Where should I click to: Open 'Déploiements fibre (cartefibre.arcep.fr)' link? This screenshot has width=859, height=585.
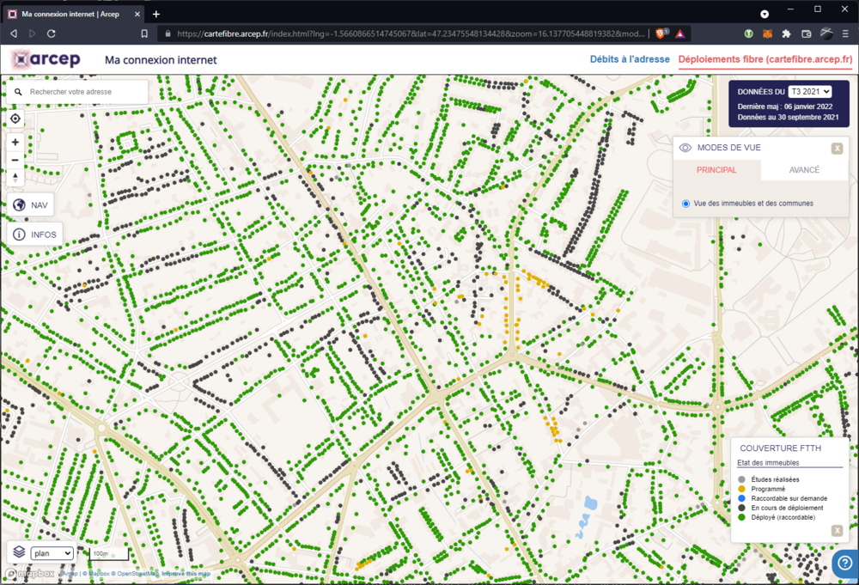(x=765, y=59)
